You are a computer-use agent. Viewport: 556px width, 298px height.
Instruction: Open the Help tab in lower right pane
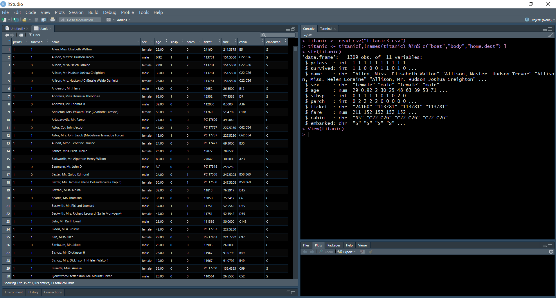coord(349,245)
